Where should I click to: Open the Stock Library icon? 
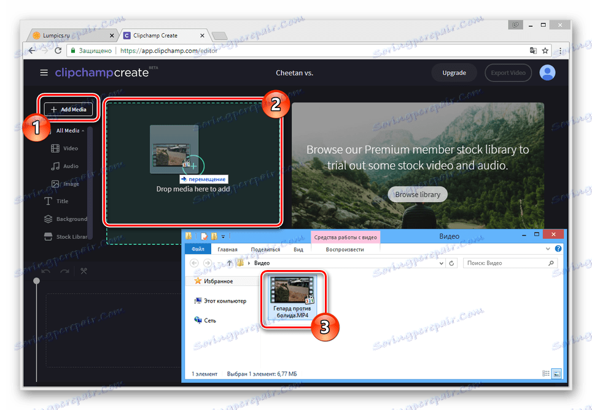click(49, 236)
